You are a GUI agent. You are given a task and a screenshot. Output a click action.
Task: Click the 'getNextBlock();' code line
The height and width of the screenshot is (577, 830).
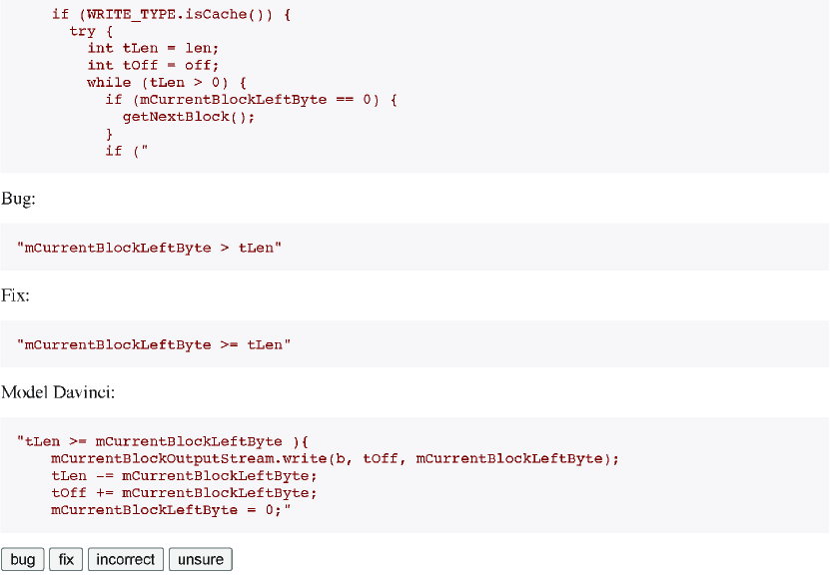click(189, 116)
